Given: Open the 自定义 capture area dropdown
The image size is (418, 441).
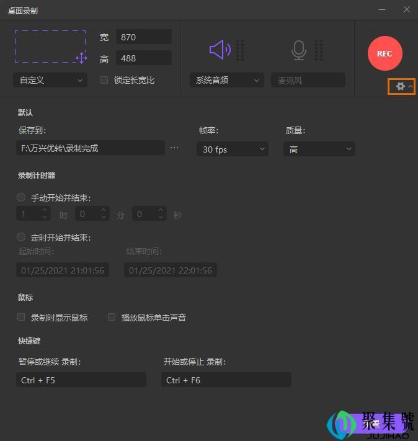Looking at the screenshot, I should [x=50, y=80].
